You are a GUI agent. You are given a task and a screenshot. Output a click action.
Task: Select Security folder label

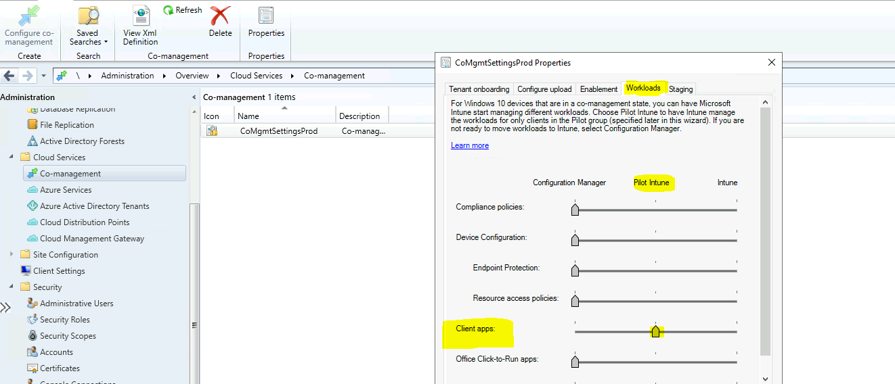coord(47,287)
